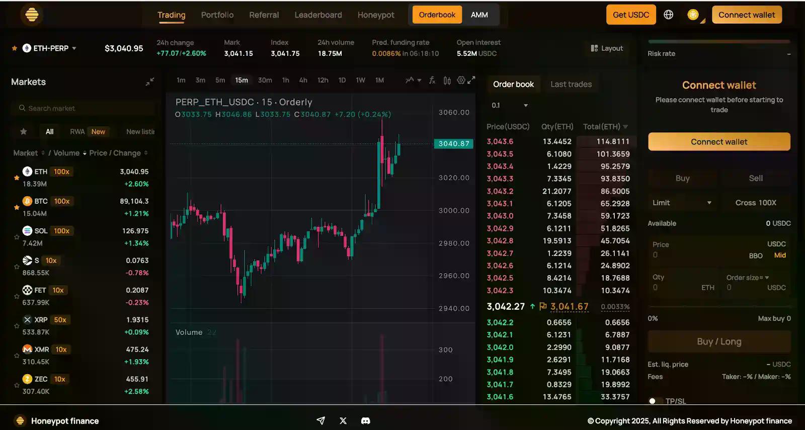
Task: Toggle favorite star for BTC market
Action: click(x=17, y=207)
